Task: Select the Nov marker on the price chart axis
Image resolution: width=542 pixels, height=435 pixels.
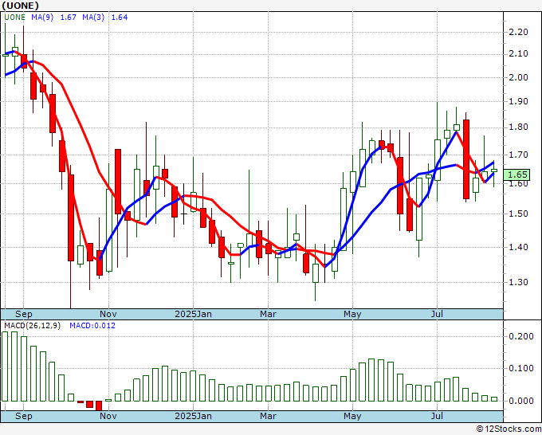Action: coord(109,314)
